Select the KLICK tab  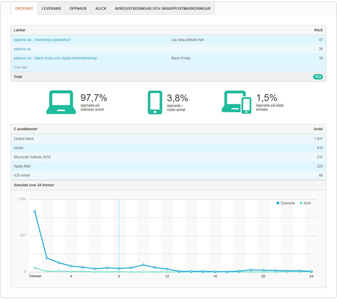101,9
